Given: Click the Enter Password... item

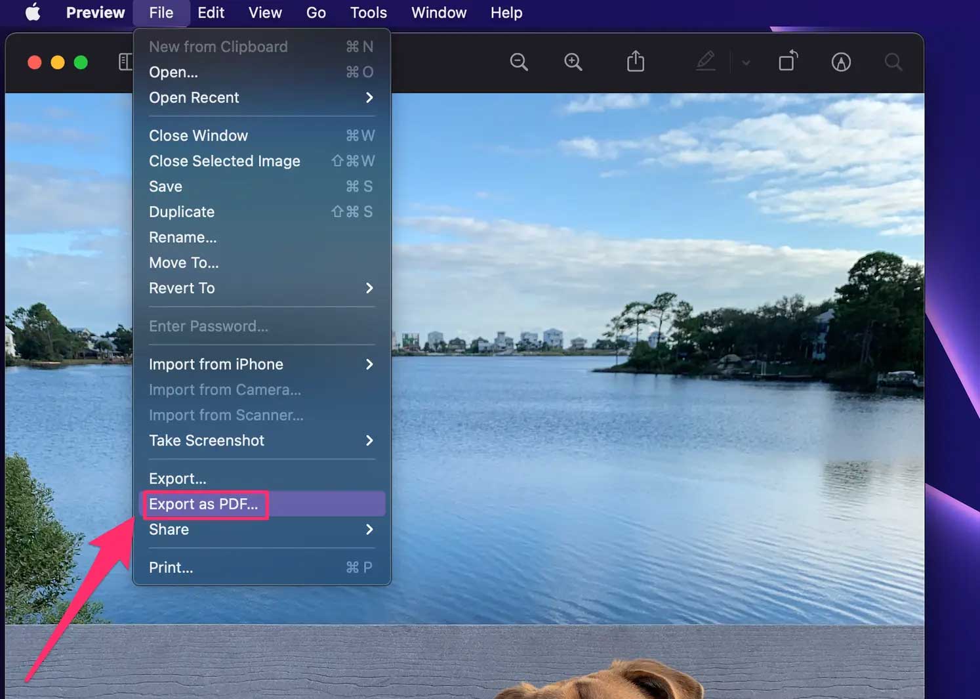Looking at the screenshot, I should pos(262,326).
